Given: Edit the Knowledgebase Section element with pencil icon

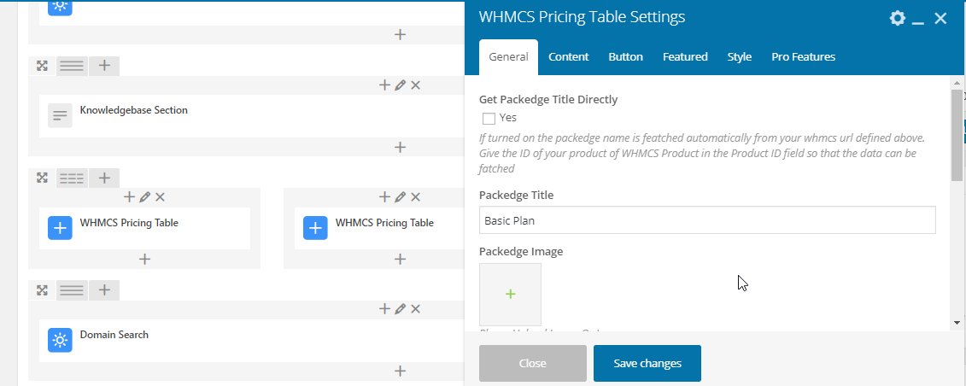Looking at the screenshot, I should coord(400,85).
